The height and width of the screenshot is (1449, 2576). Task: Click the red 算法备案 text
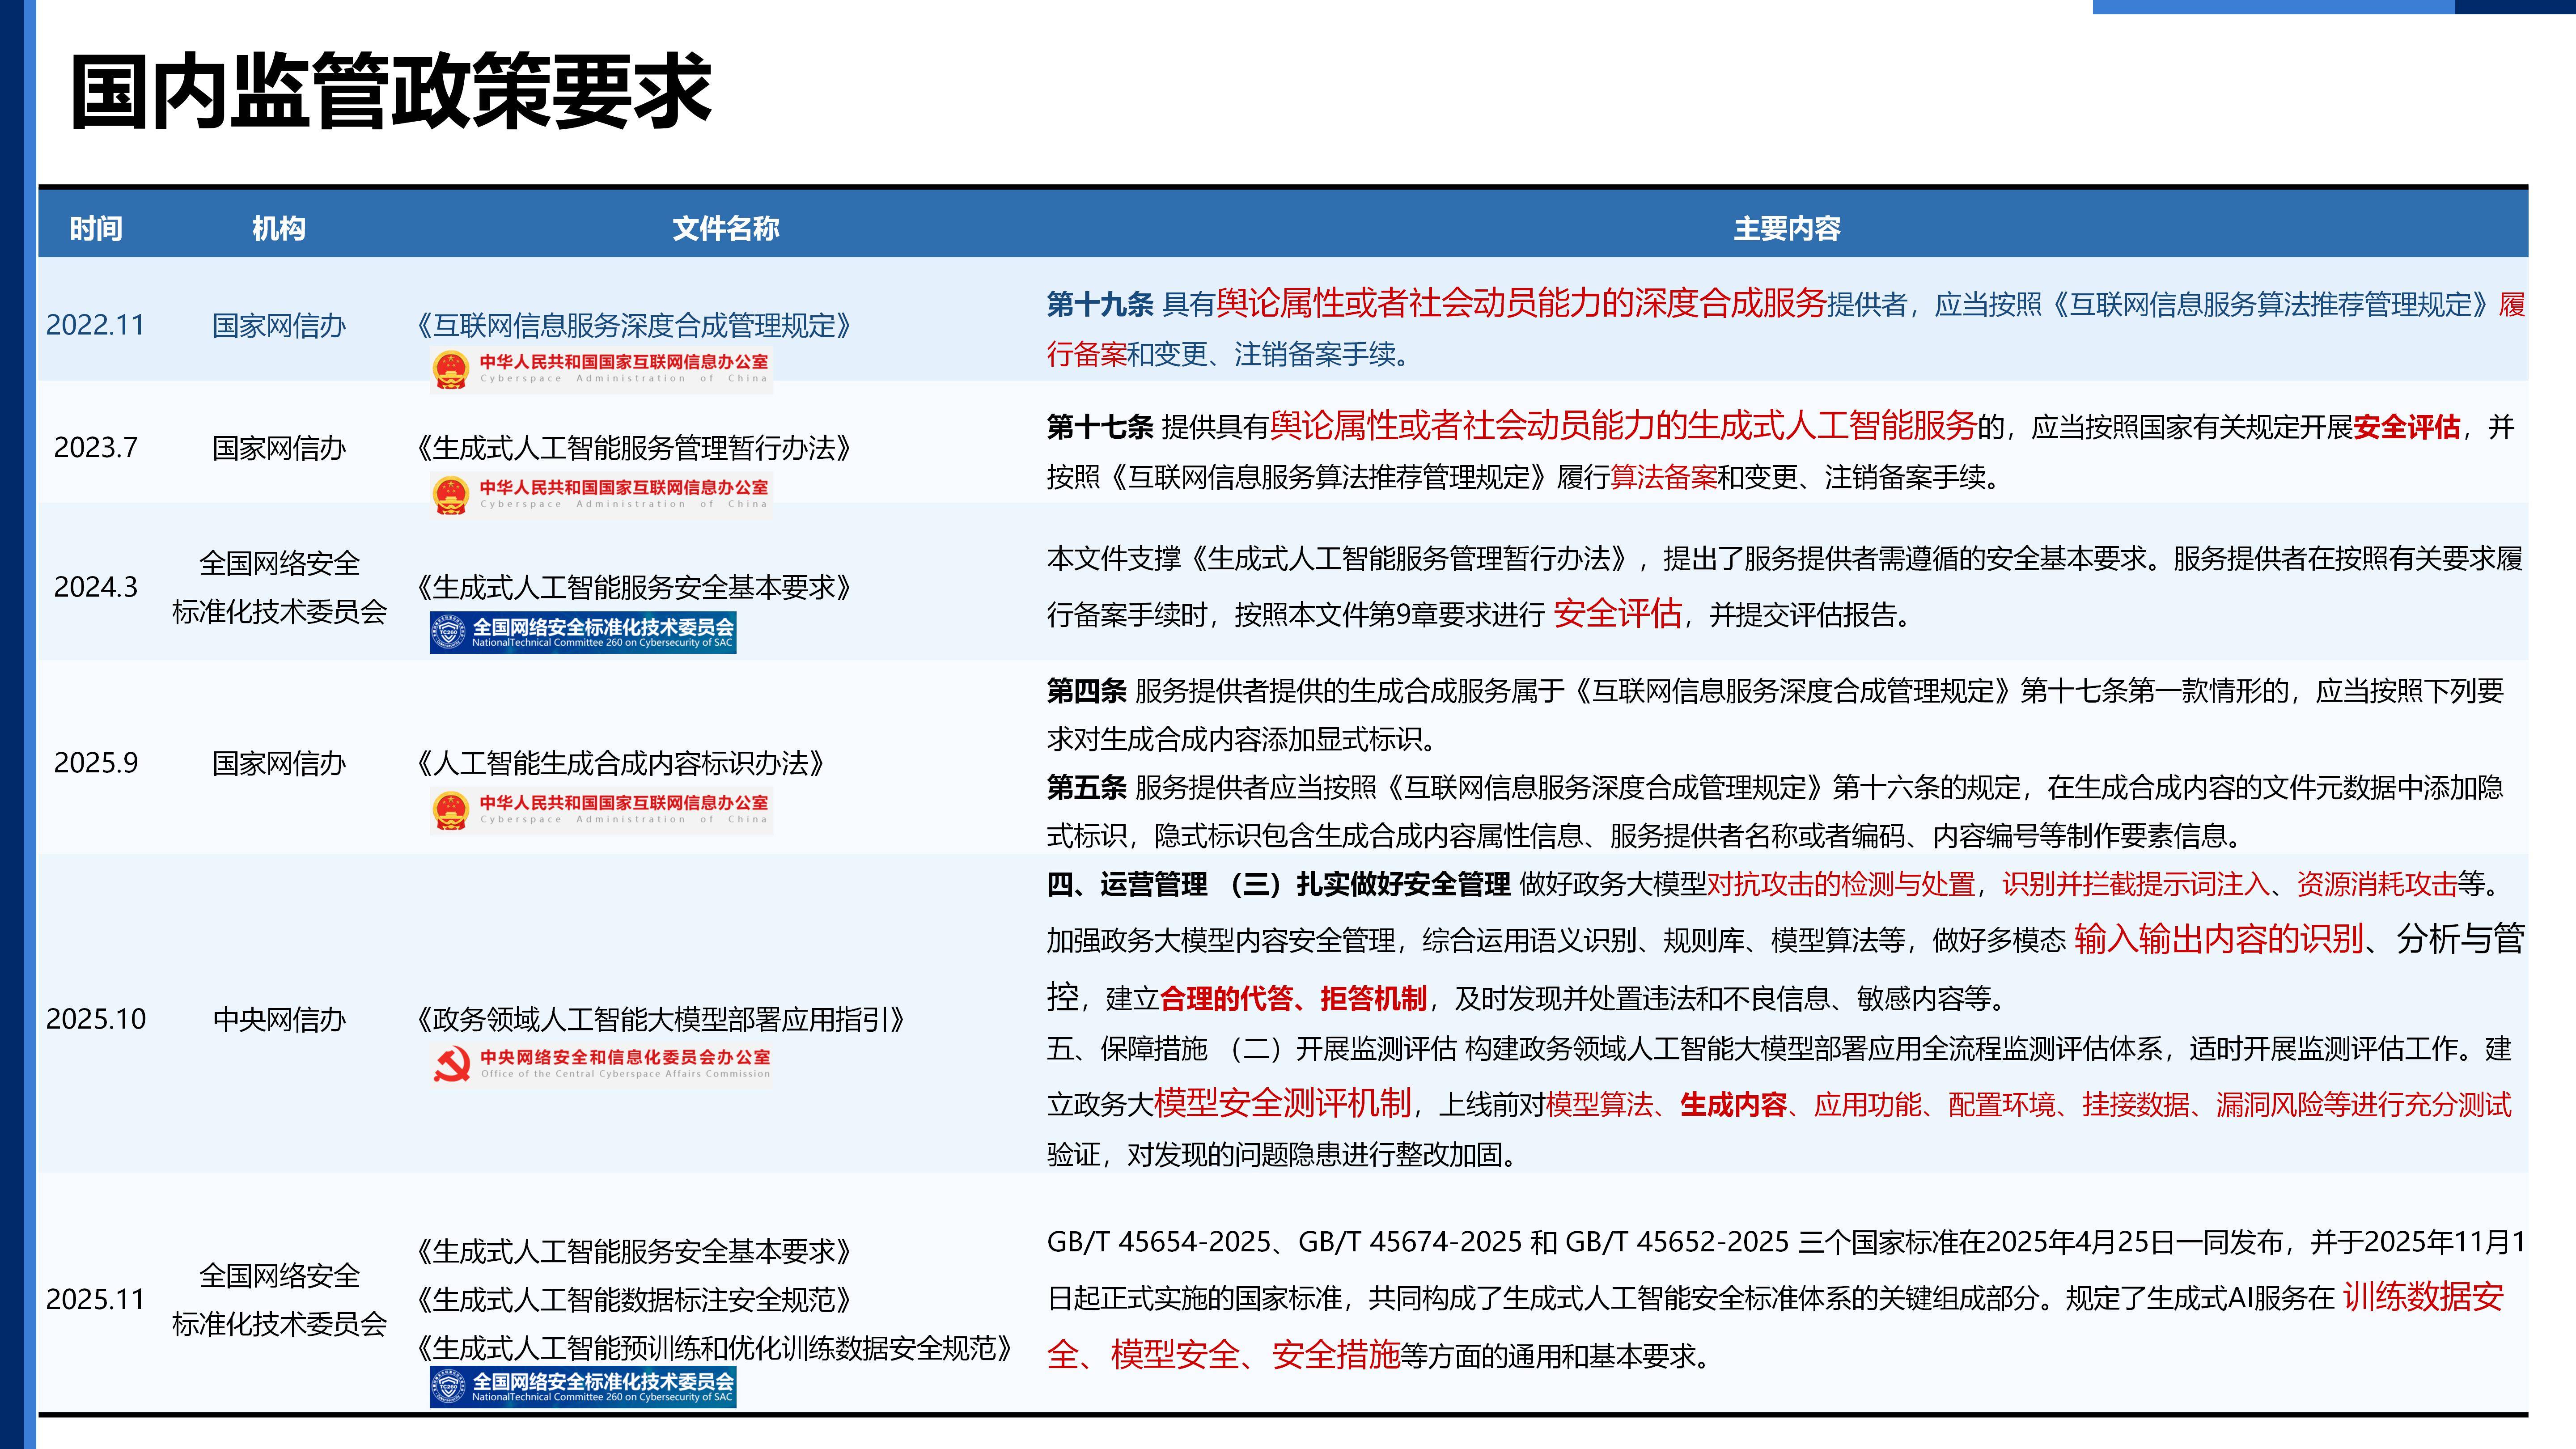(x=1663, y=477)
